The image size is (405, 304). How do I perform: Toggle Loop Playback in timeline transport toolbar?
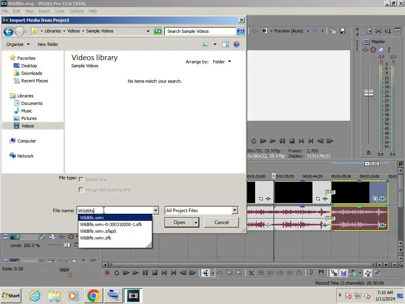117,273
